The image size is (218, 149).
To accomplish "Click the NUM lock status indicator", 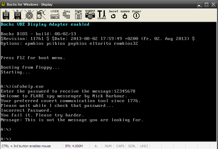I will click(x=108, y=146).
